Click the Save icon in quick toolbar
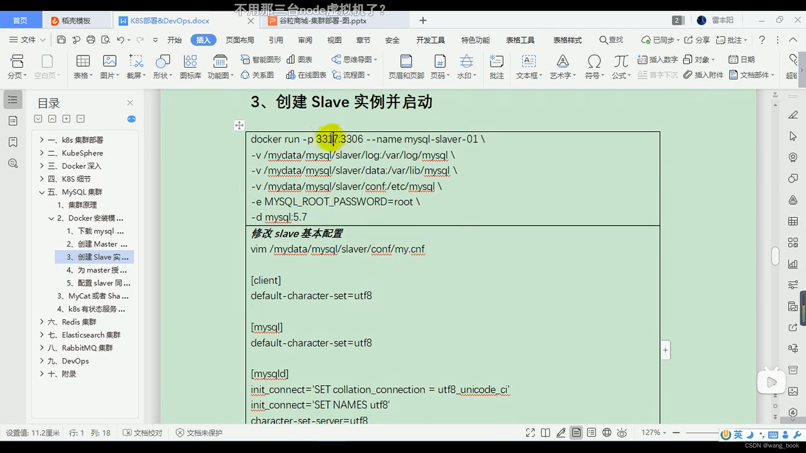 click(x=61, y=40)
